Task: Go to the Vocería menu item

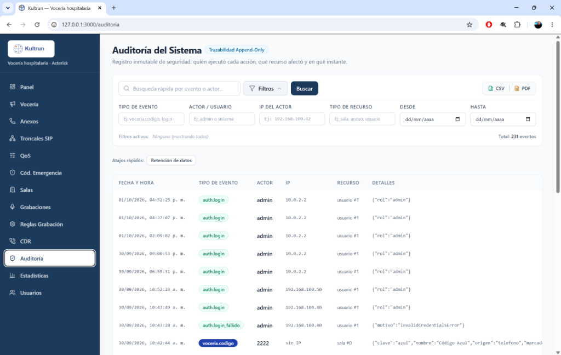Action: [x=50, y=104]
